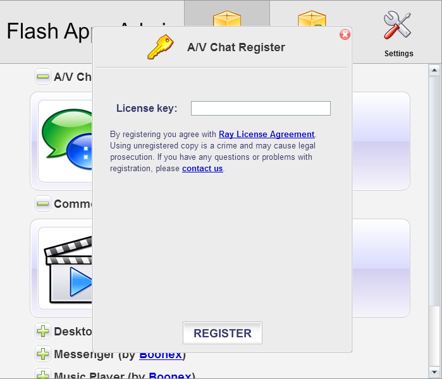Expand the Messenger section

point(43,354)
